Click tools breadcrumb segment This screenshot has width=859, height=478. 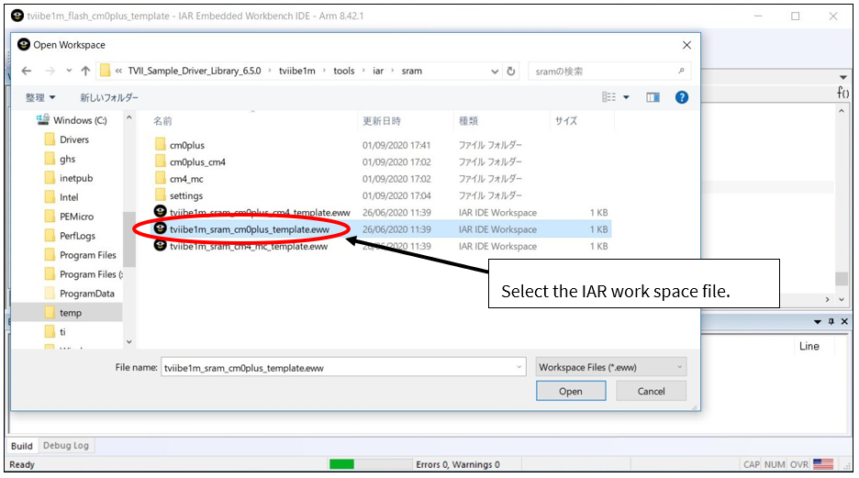tap(344, 72)
